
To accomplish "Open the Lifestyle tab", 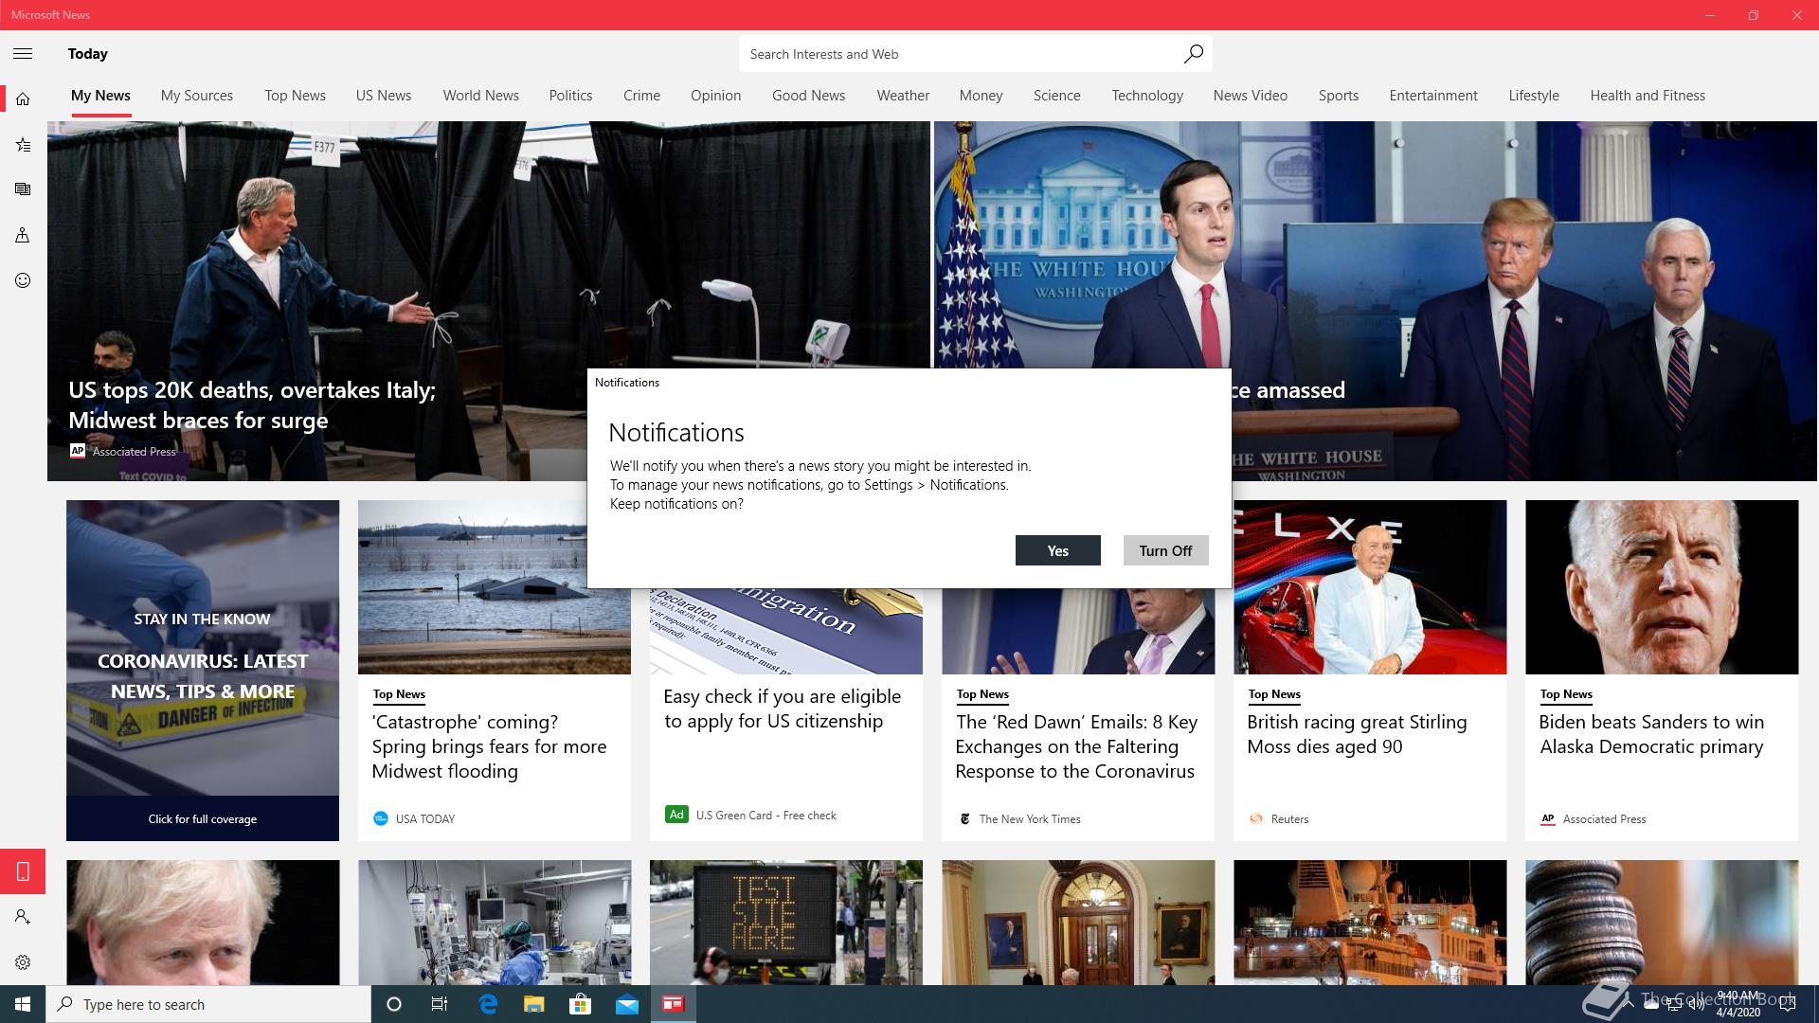I will pyautogui.click(x=1534, y=96).
